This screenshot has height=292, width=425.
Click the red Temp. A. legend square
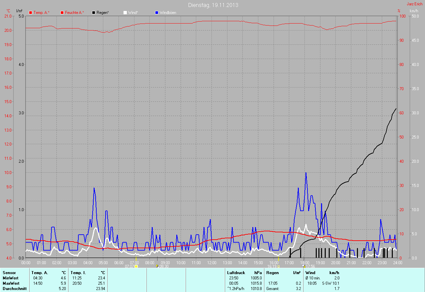(x=31, y=13)
